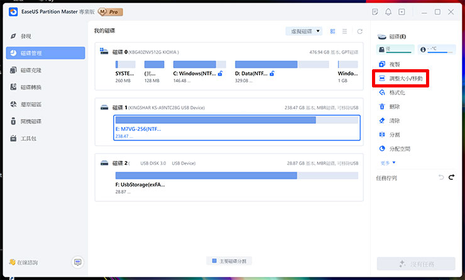This screenshot has width=465, height=280.
Task: Select the 128 MB reserved partition
Action: pyautogui.click(x=154, y=72)
